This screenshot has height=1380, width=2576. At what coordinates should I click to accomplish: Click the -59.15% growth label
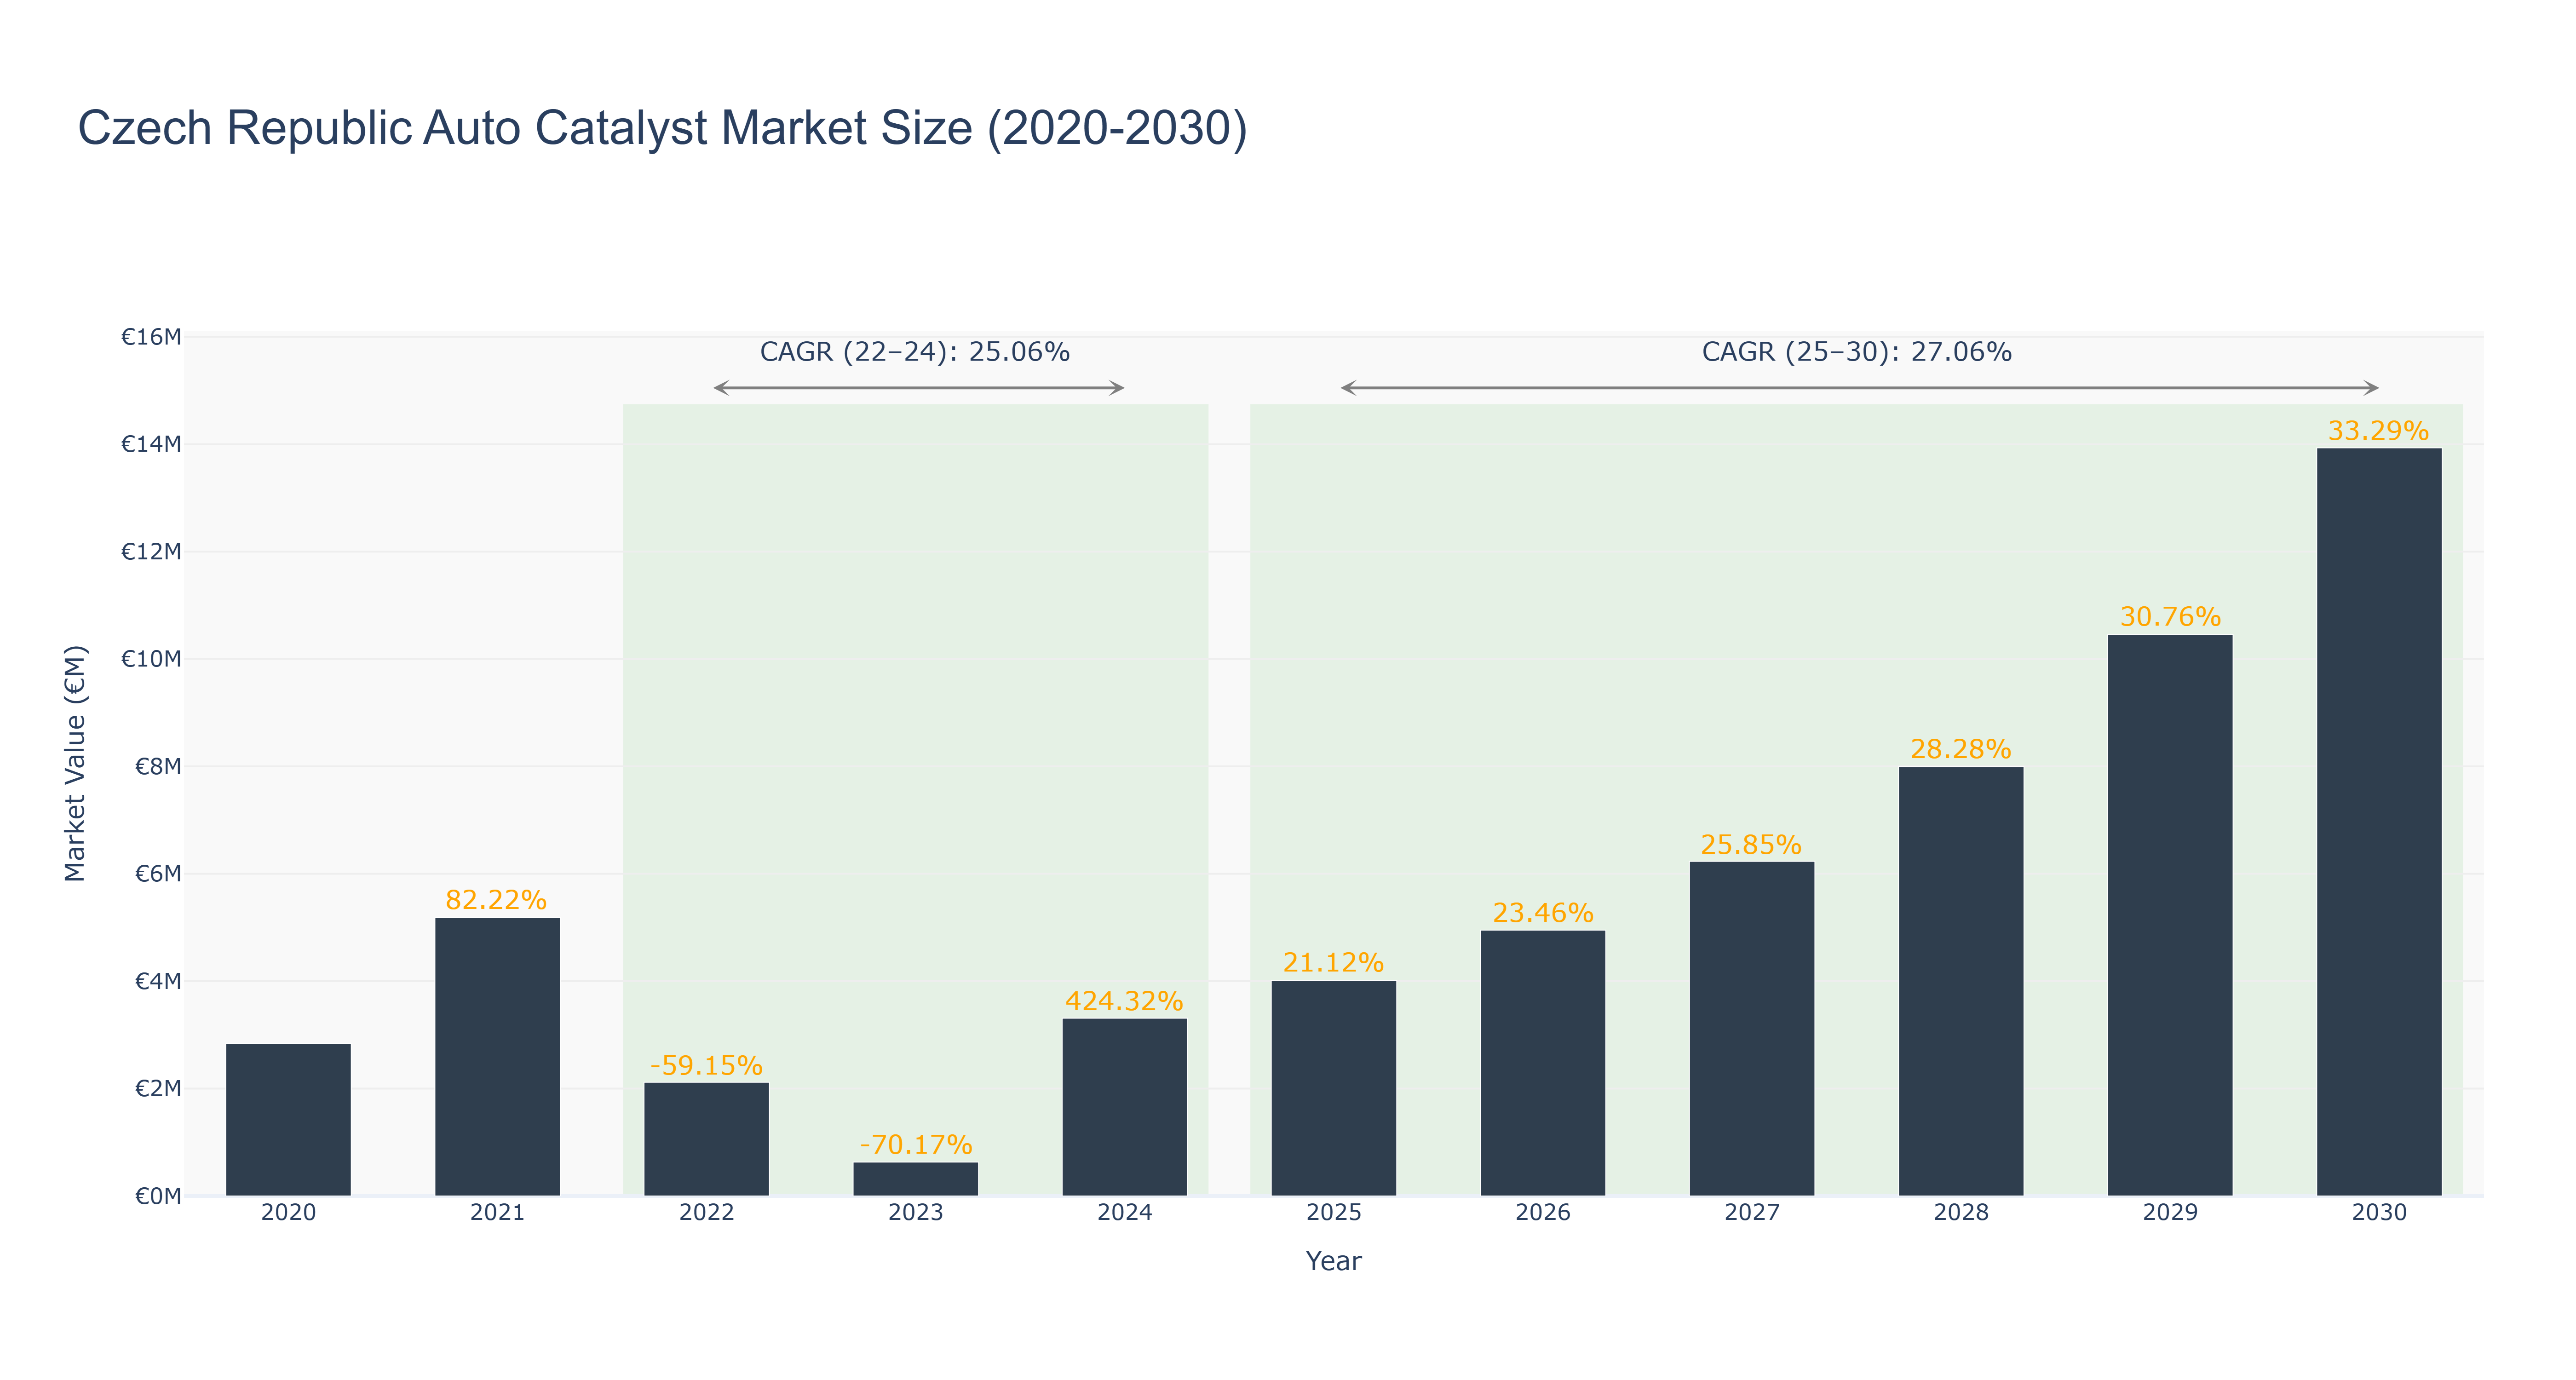pyautogui.click(x=706, y=1065)
